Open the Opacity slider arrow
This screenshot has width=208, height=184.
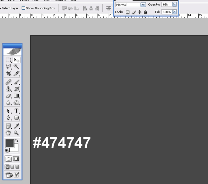pos(174,4)
